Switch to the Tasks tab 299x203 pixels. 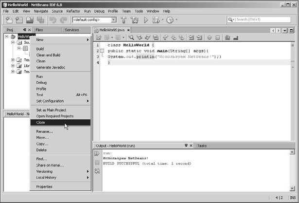pyautogui.click(x=202, y=146)
